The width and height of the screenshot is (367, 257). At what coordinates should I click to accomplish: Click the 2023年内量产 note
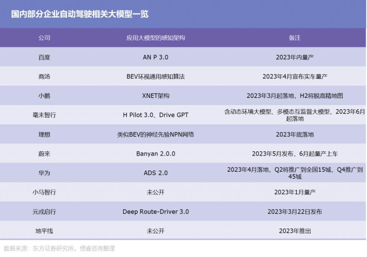(x=295, y=57)
